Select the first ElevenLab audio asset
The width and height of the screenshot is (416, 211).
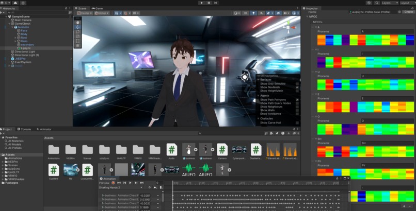coord(273,150)
